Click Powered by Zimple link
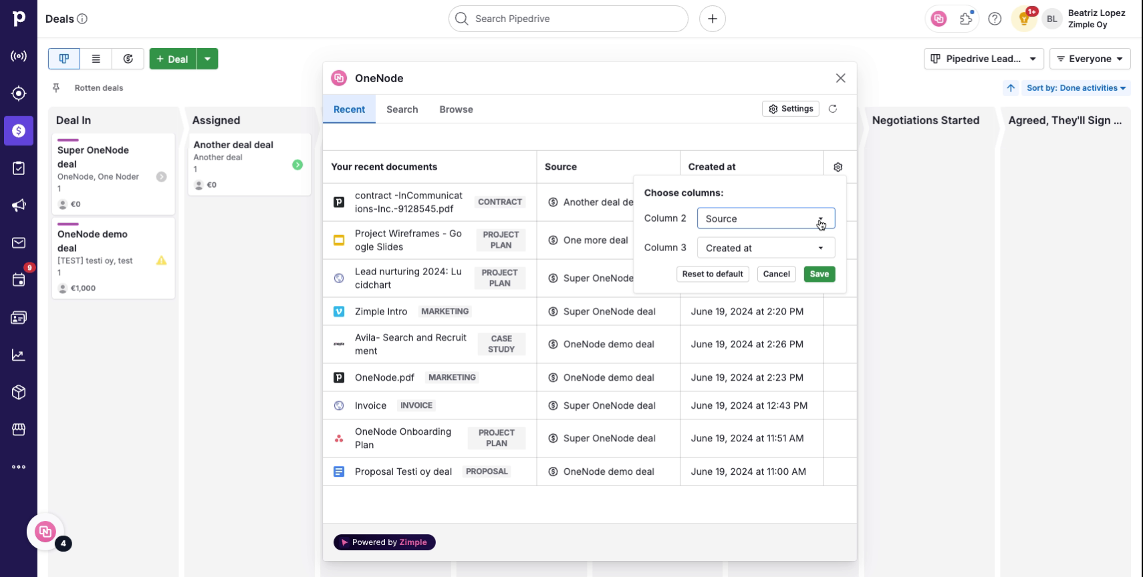The height and width of the screenshot is (577, 1143). (x=384, y=542)
